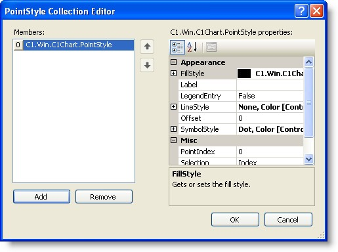Click the empty Label value field
The width and height of the screenshot is (338, 252).
point(270,85)
